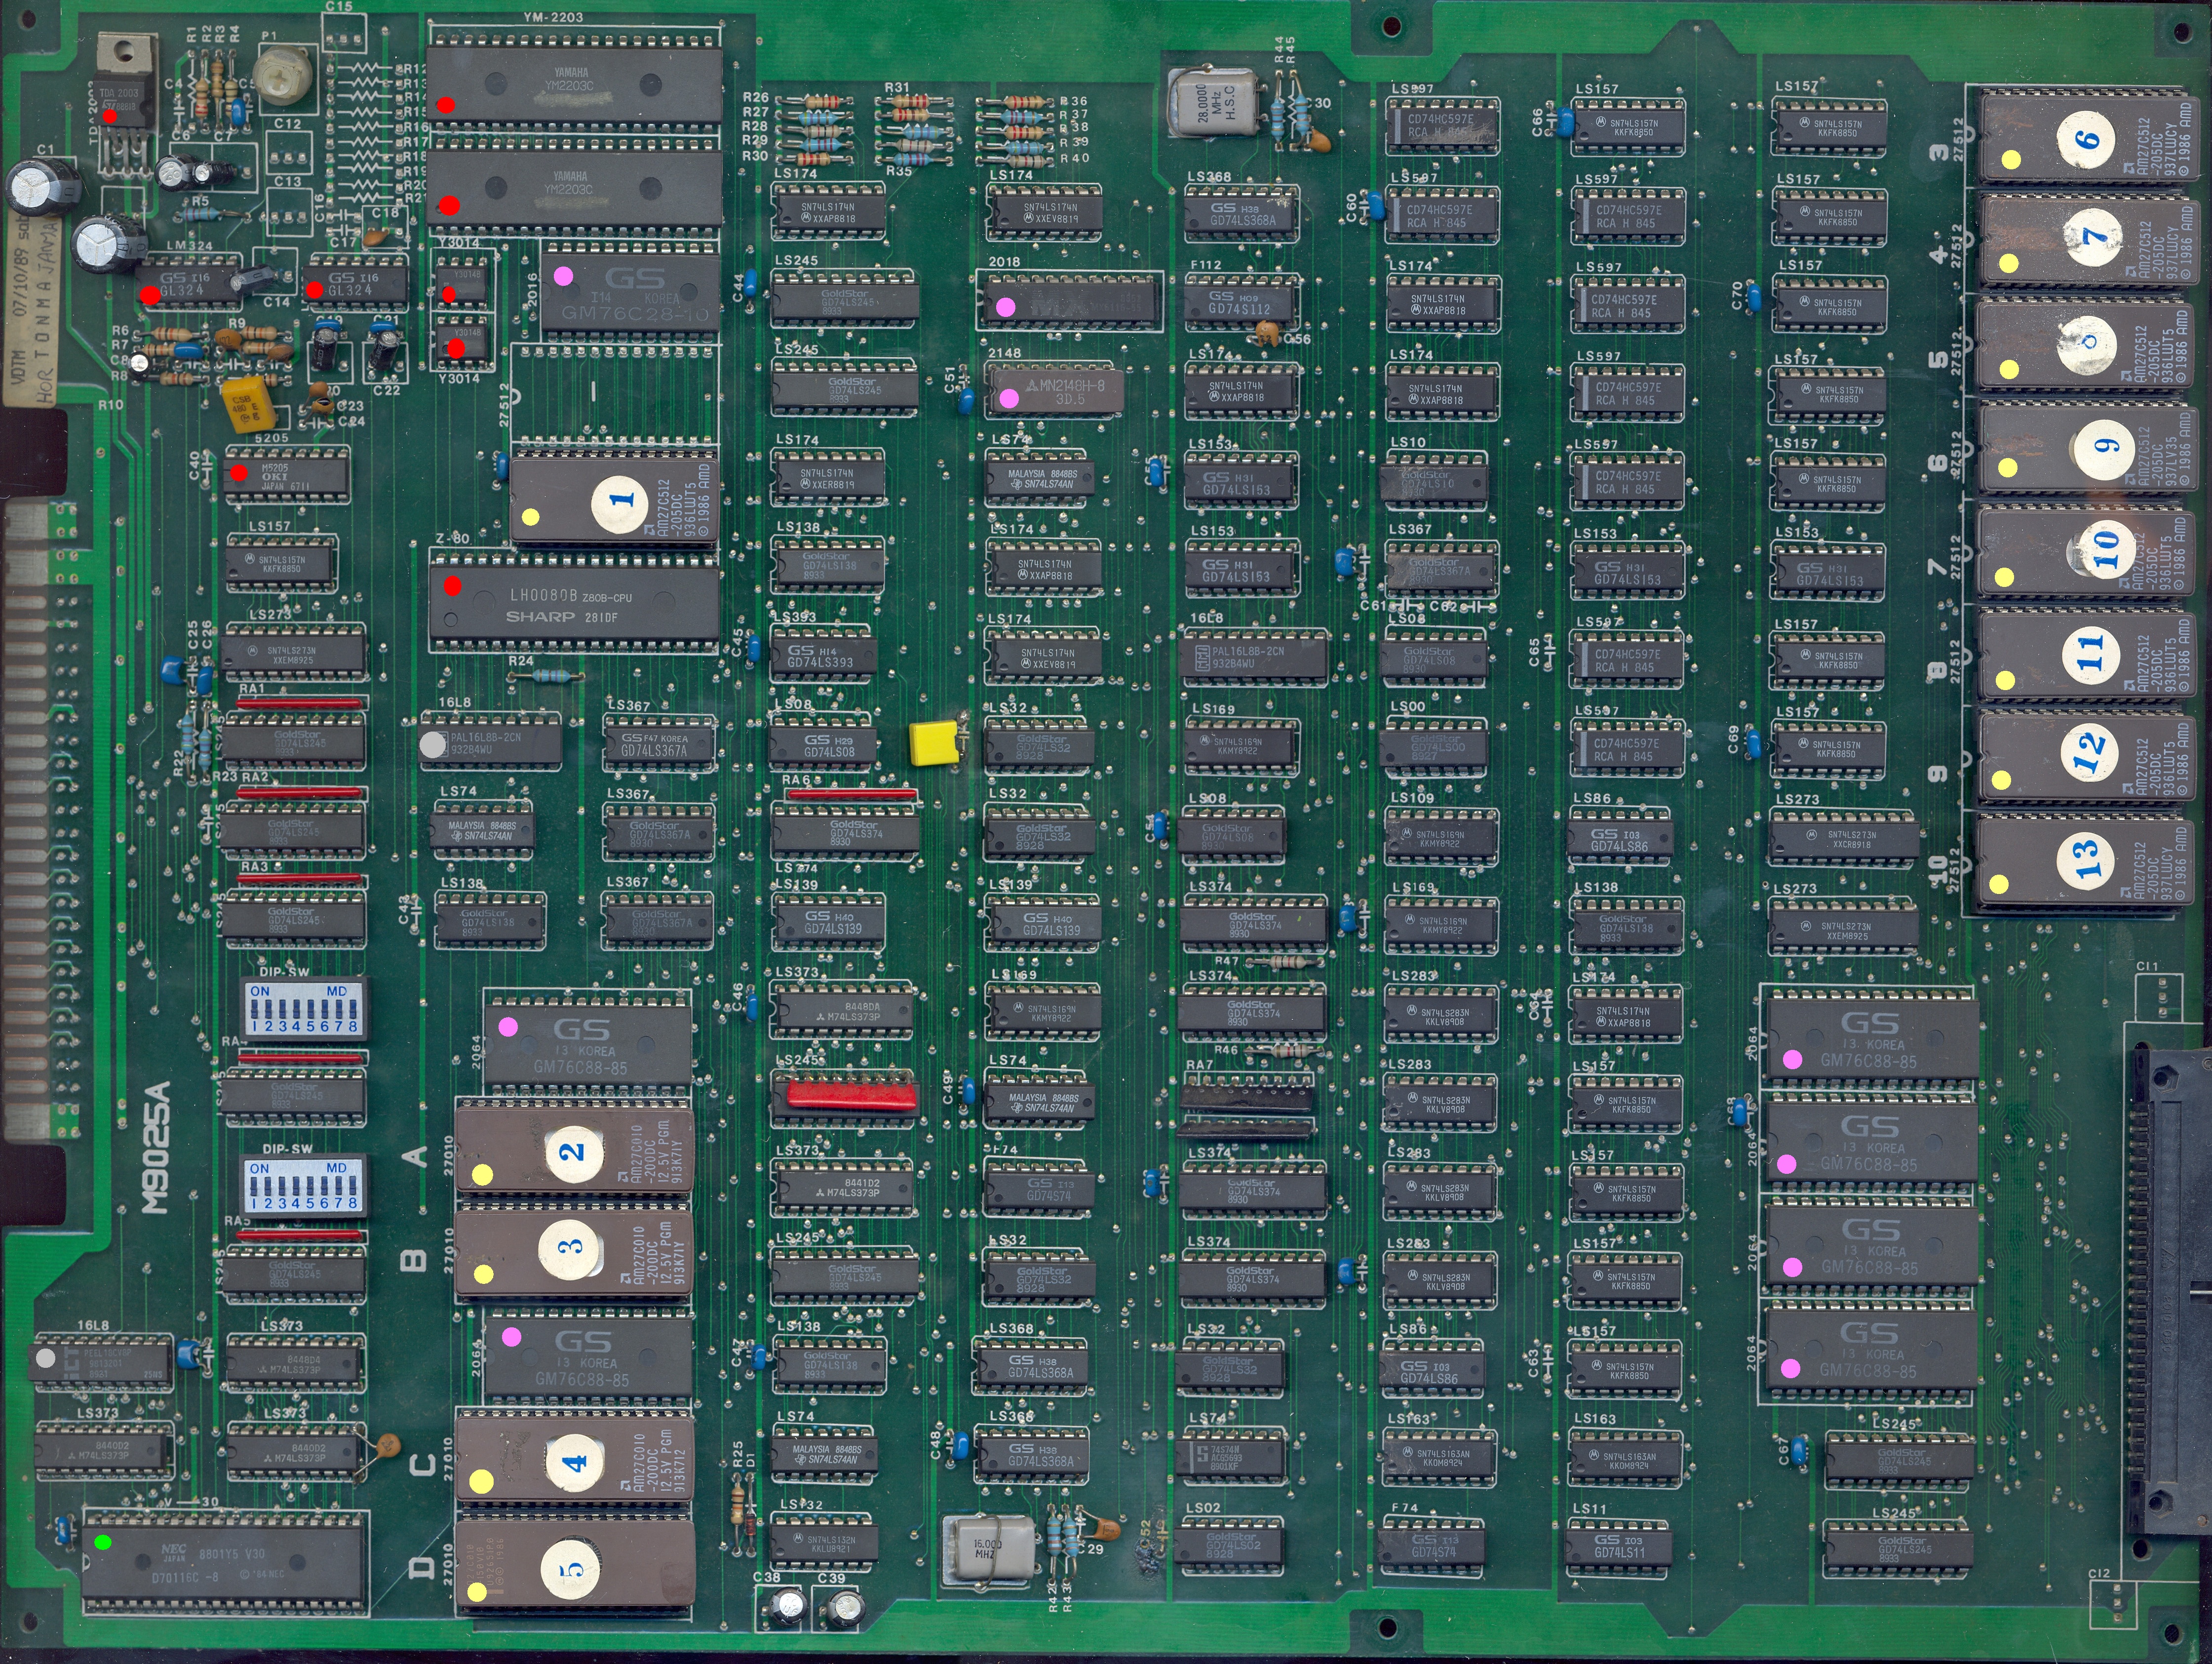This screenshot has height=1664, width=2212.
Task: Select the GD74S112 chip marked F112
Action: (x=1240, y=302)
